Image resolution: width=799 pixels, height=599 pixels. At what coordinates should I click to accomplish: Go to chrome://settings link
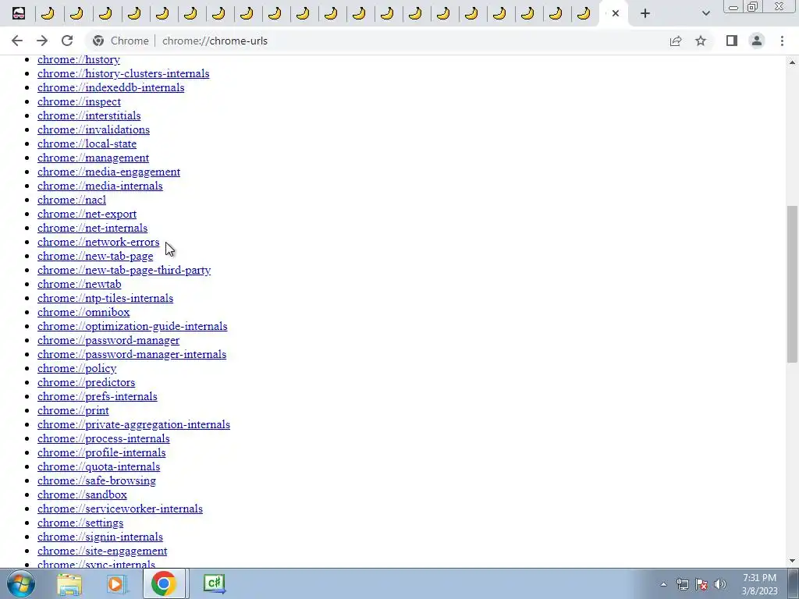coord(80,523)
